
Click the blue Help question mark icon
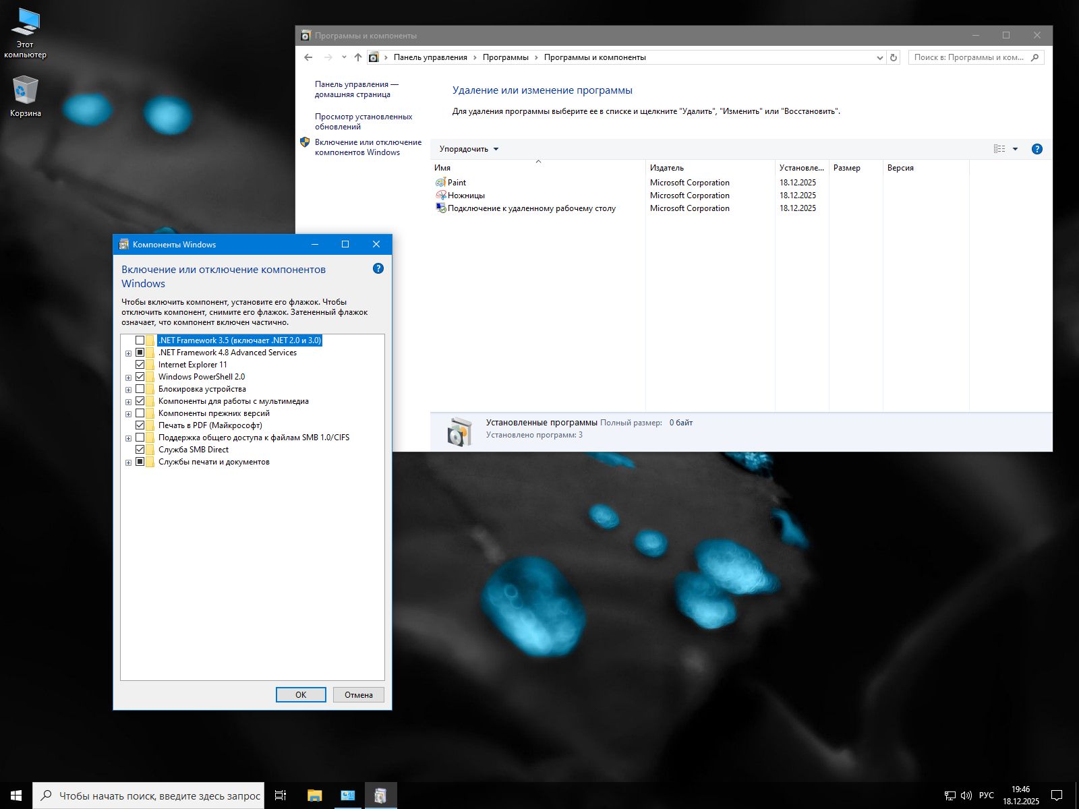[1037, 148]
